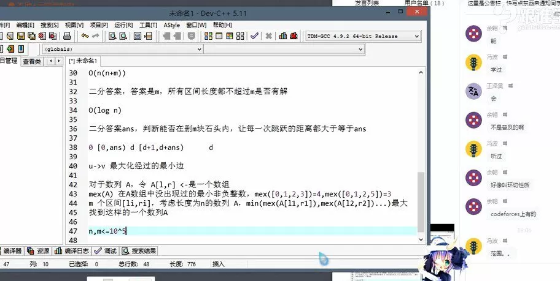Screen dimensions: 560x281
Task: Click the Toggle bookmark green arrow icon
Action: point(10,49)
